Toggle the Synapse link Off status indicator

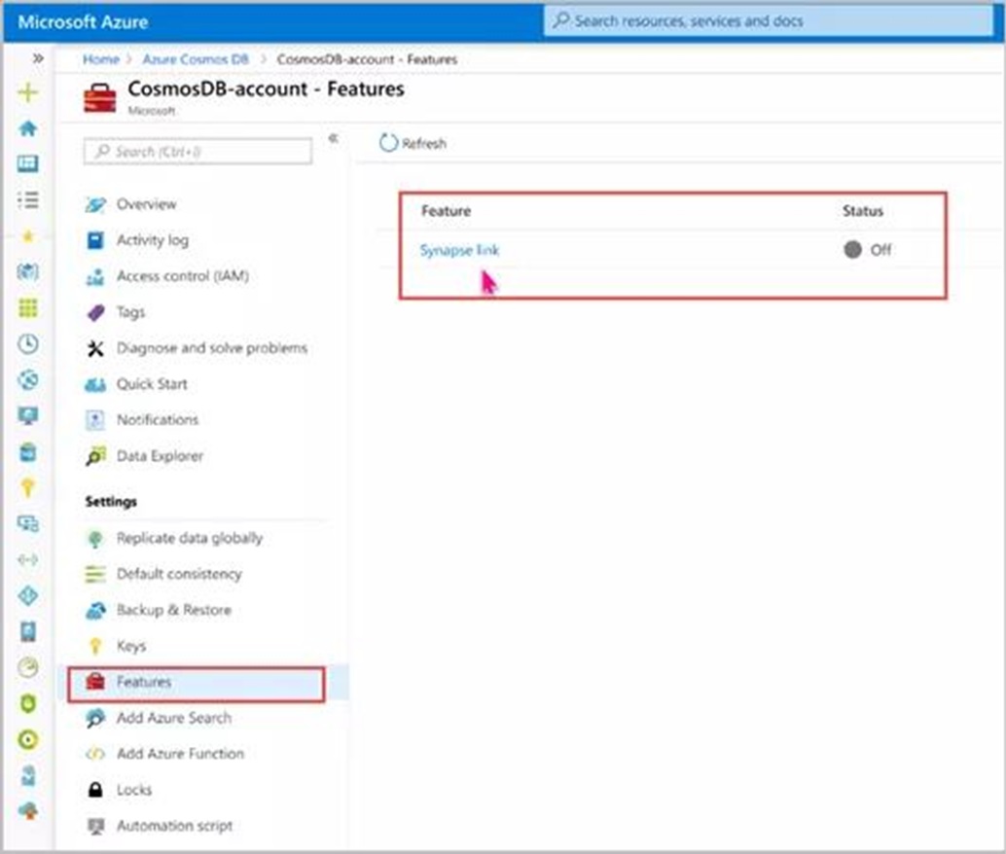click(853, 250)
